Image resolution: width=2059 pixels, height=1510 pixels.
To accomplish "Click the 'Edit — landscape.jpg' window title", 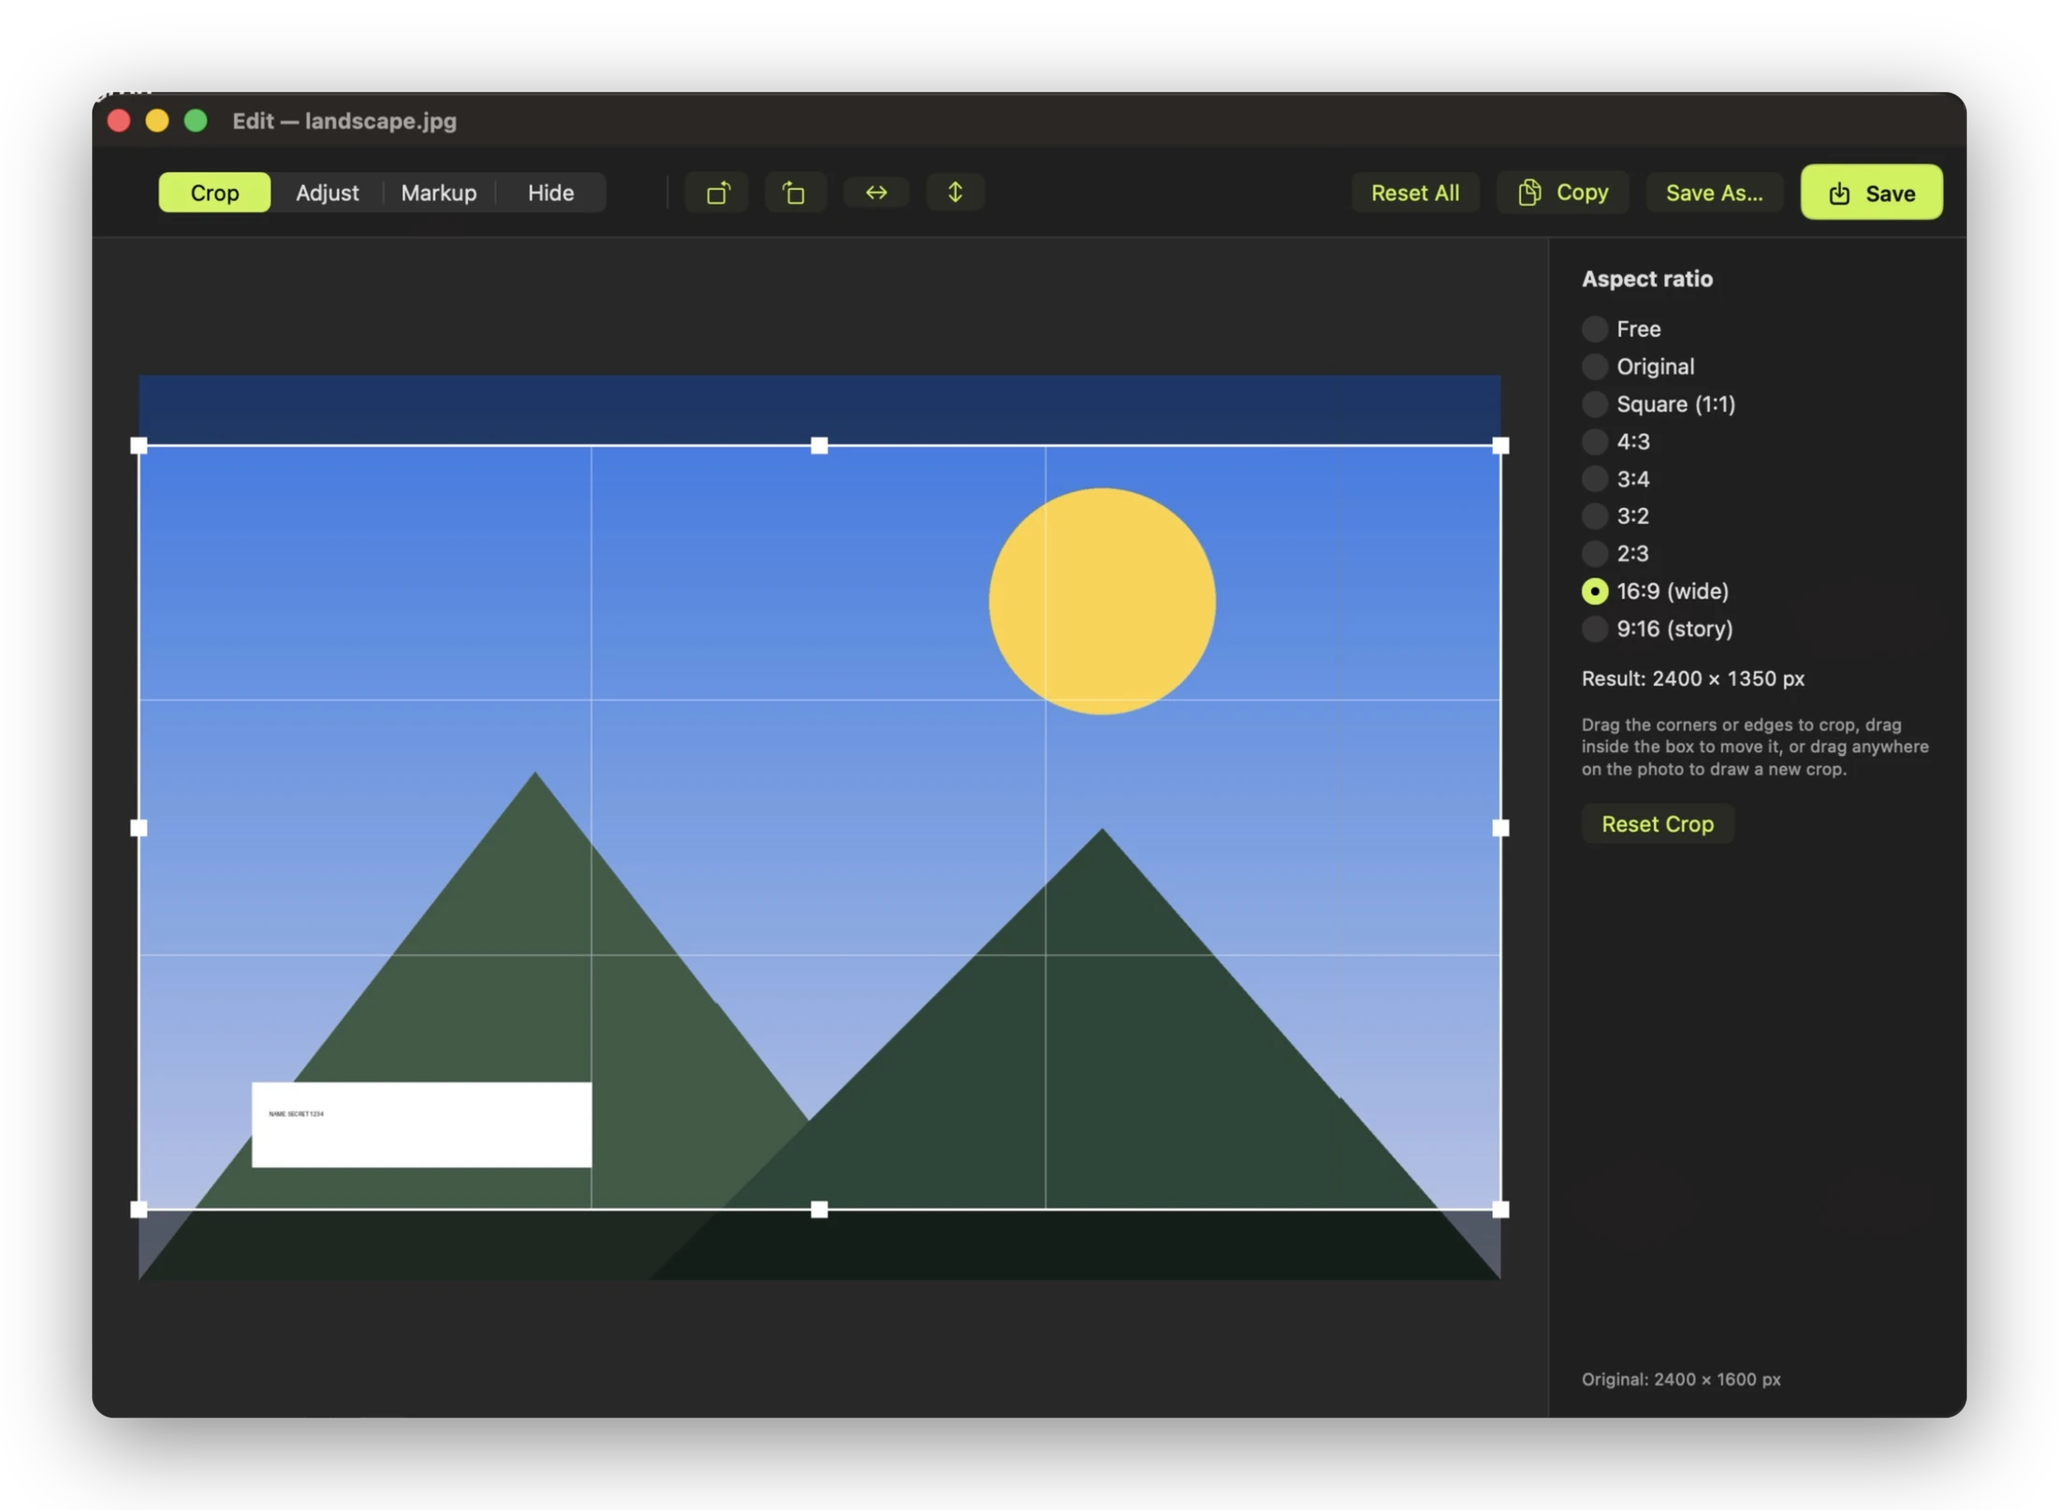I will pyautogui.click(x=344, y=121).
